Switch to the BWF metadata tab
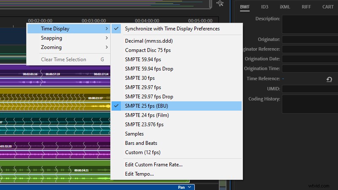The width and height of the screenshot is (338, 190). point(245,7)
